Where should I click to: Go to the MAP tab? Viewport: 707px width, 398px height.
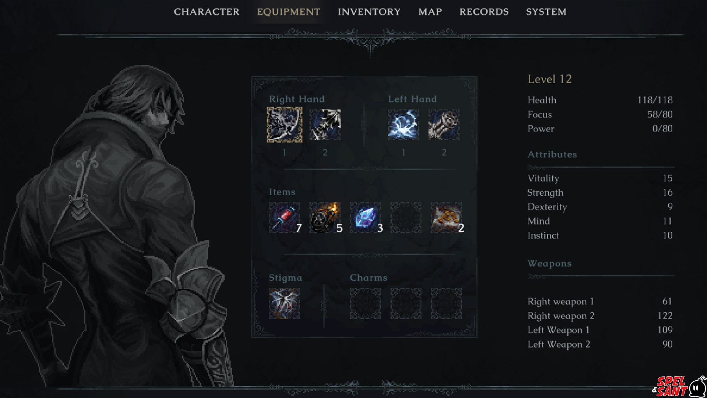coord(430,12)
